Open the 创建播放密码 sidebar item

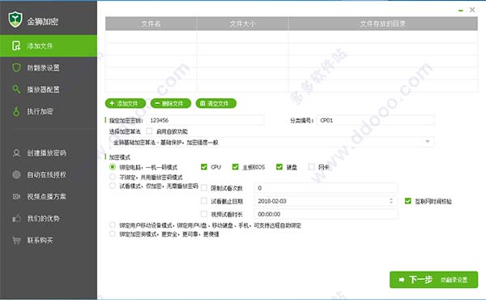point(49,153)
